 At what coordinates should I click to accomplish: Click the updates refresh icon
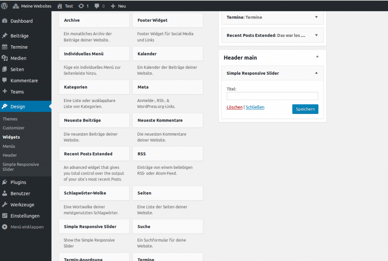pos(81,6)
